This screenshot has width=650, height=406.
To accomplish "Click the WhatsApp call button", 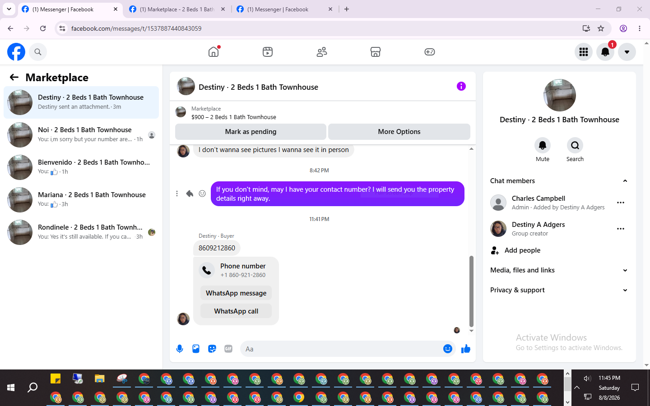I will point(236,311).
